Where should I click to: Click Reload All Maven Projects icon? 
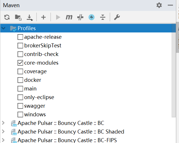pyautogui.click(x=7, y=18)
